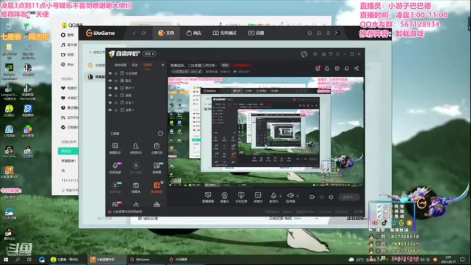Open the 读弹幕 tool
This screenshot has height=265, width=471.
coord(157,168)
